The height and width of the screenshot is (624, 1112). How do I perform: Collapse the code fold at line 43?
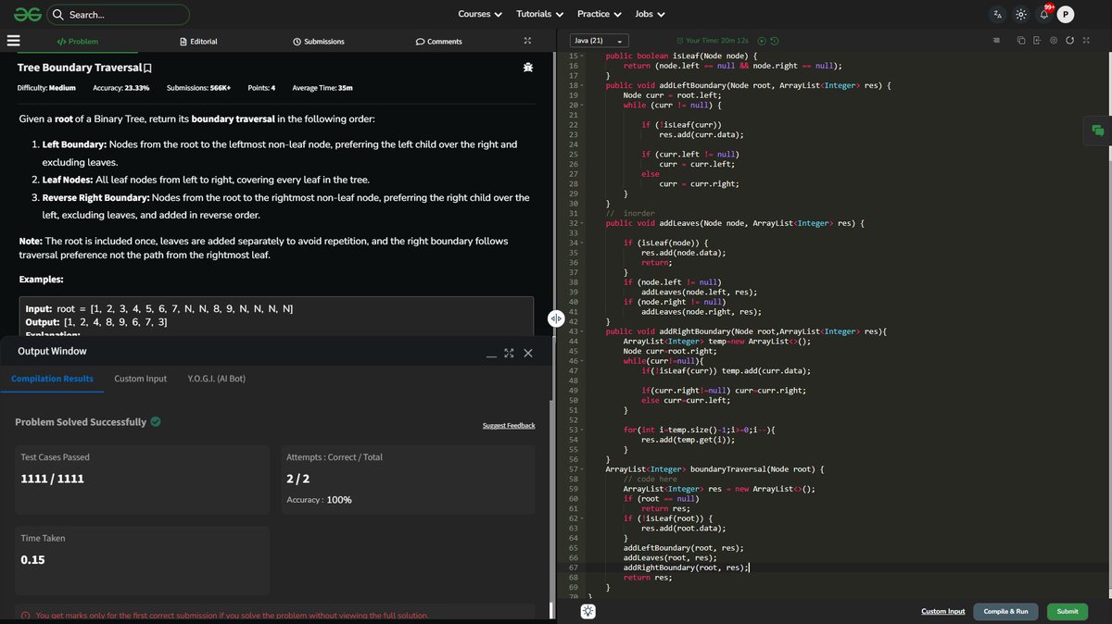point(582,331)
